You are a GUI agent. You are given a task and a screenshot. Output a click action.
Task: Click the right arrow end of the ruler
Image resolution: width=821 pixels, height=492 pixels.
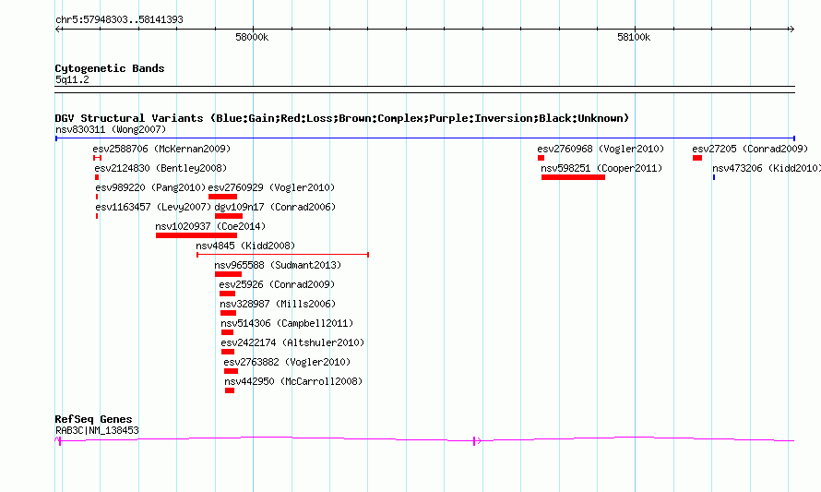coord(791,30)
